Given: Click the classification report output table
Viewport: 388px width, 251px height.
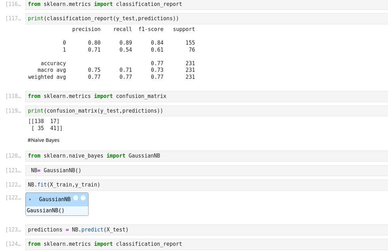Looking at the screenshot, I should pyautogui.click(x=112, y=53).
